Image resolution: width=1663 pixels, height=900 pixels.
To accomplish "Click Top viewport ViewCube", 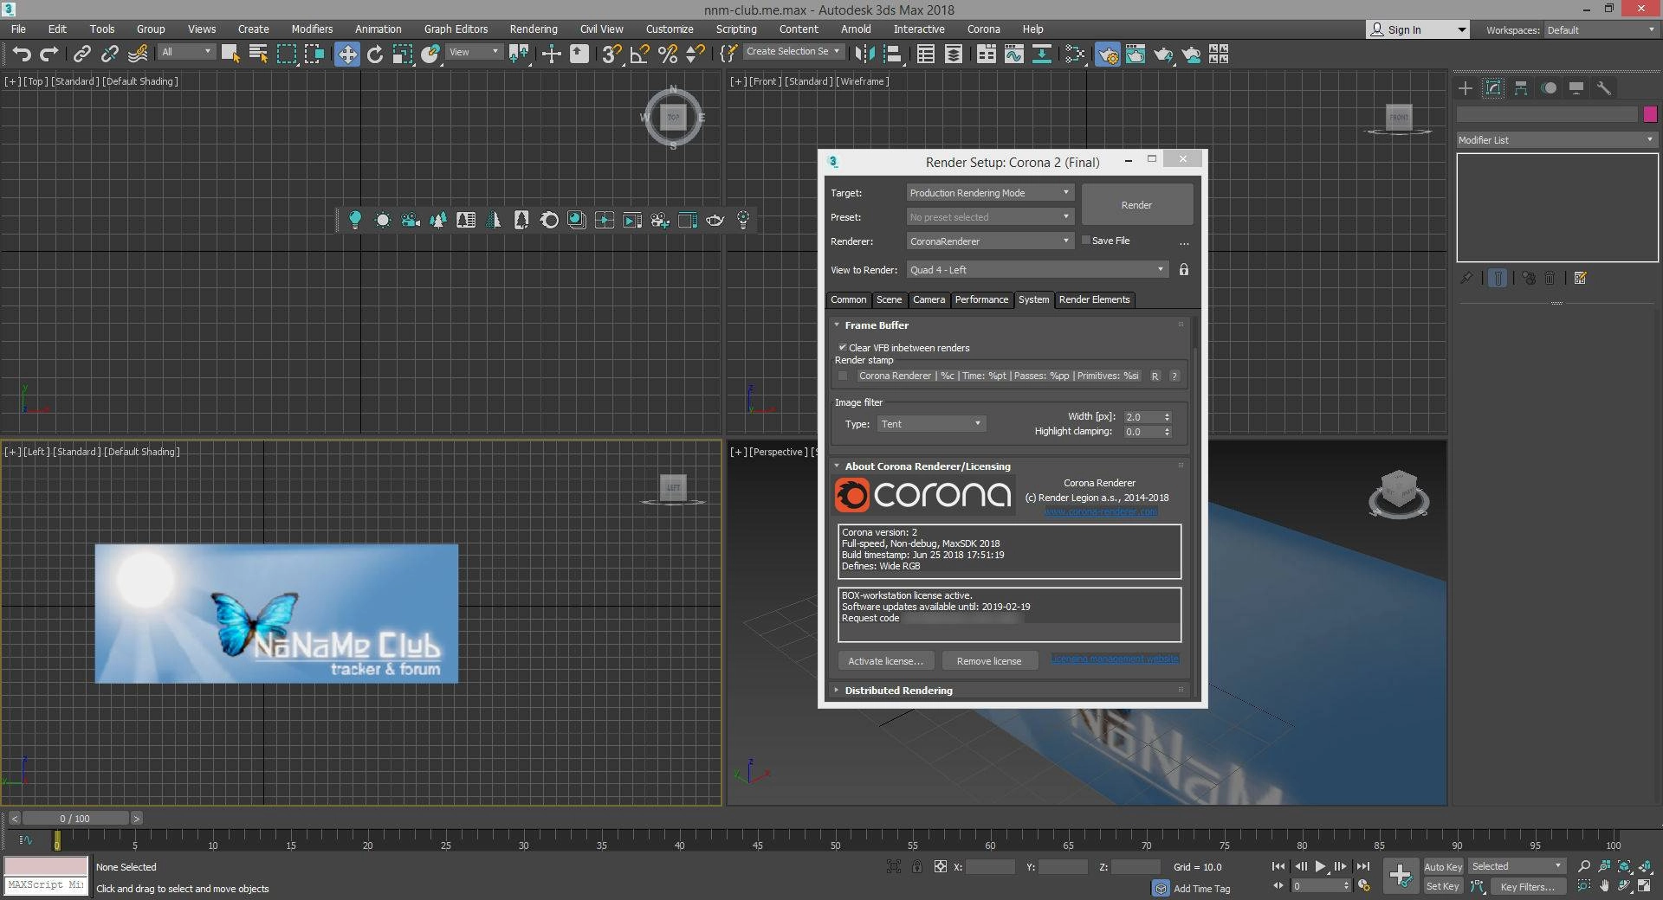I will click(x=673, y=117).
